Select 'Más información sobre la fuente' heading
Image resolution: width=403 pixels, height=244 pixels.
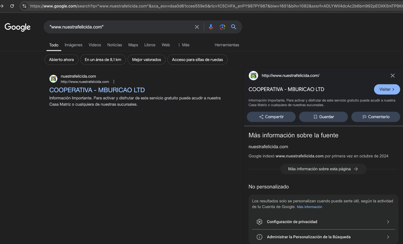coord(293,135)
